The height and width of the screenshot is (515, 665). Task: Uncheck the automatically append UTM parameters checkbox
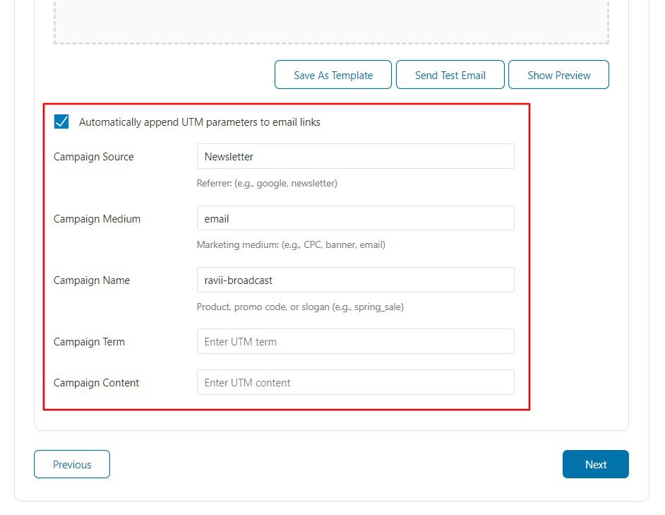pyautogui.click(x=61, y=122)
